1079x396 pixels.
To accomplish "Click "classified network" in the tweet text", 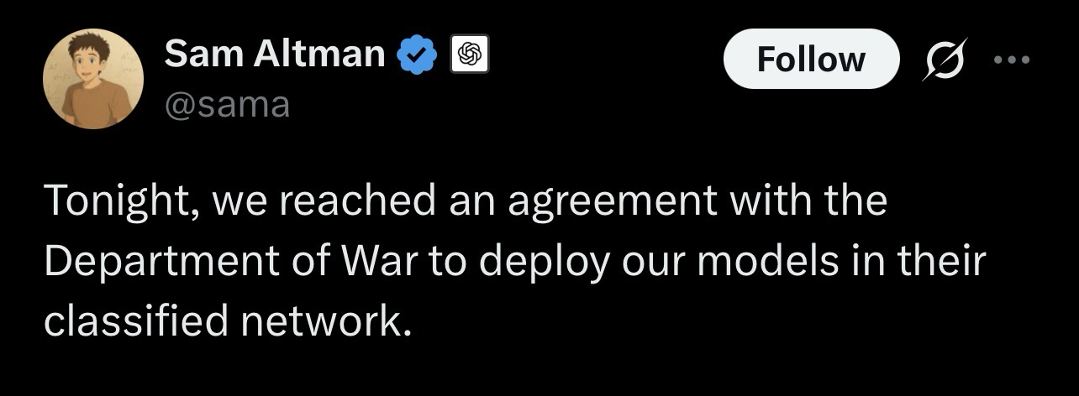I will coord(227,321).
